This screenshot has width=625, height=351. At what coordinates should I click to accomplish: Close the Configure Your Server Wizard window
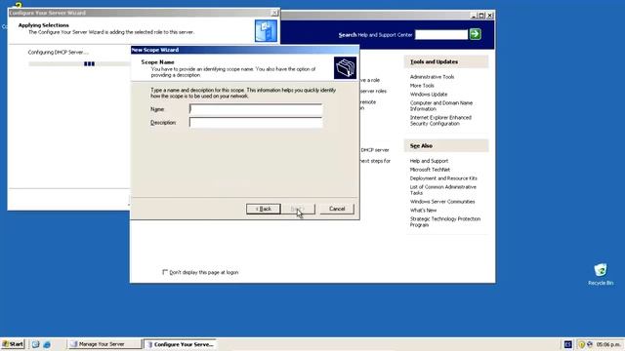[273, 13]
